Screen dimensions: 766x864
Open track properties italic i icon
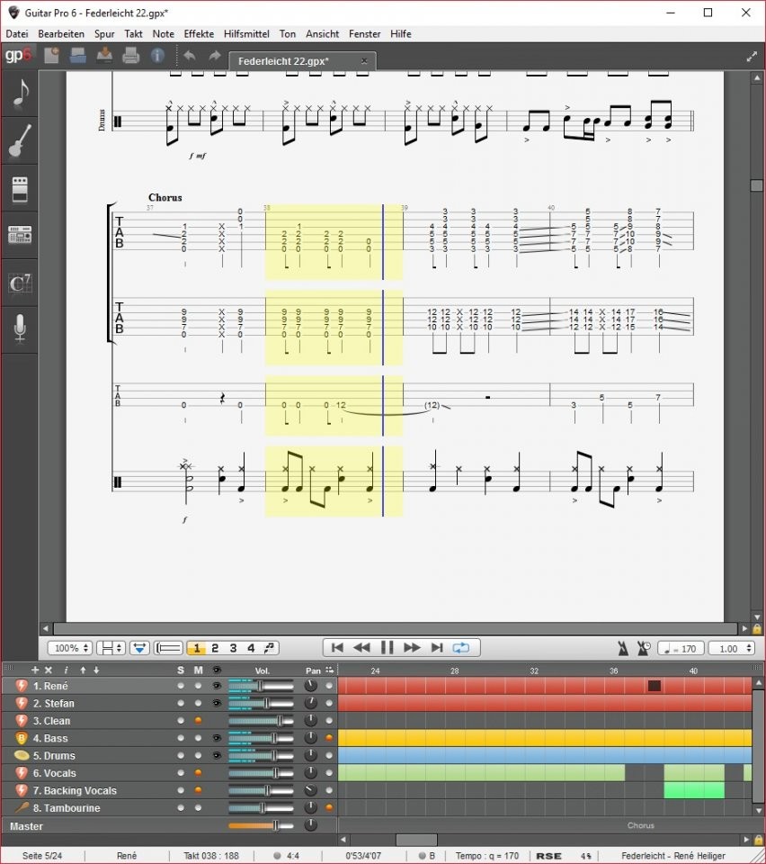[x=66, y=670]
